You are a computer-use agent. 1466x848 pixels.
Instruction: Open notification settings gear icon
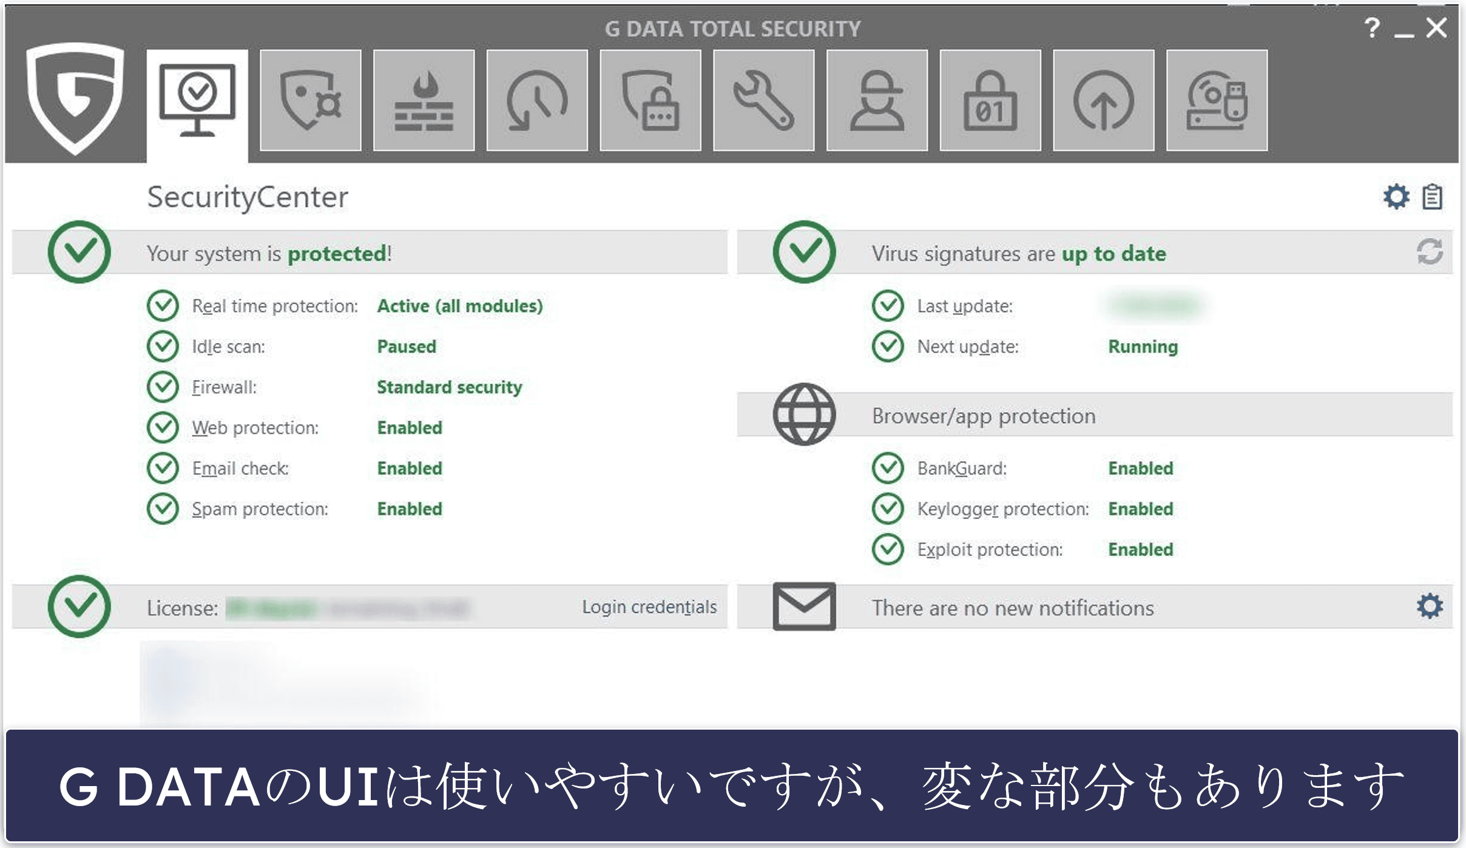1430,606
